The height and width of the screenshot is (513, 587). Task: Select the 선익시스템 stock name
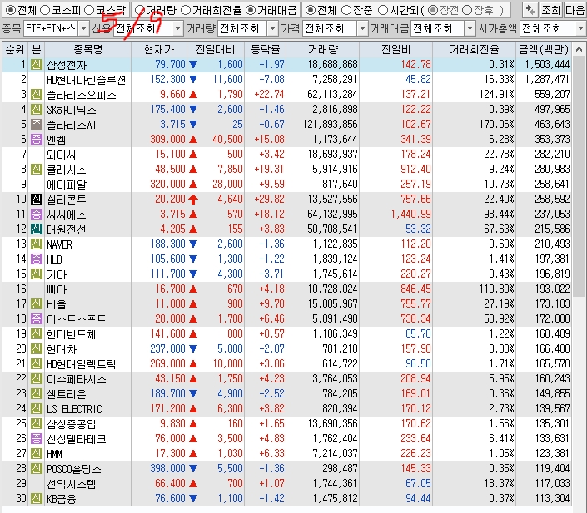(x=71, y=483)
